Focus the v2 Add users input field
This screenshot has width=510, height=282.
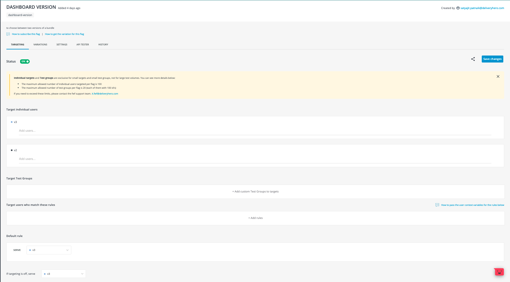[x=255, y=159]
